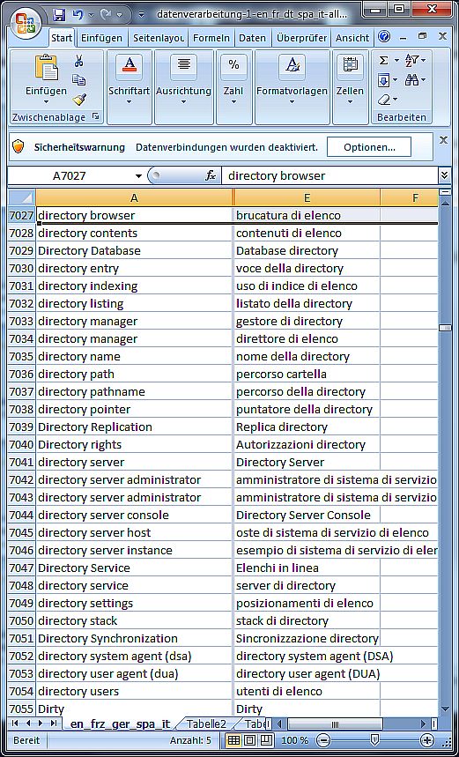Go to last sheet navigation arrow
Screen dimensions: 459x757
pyautogui.click(x=53, y=724)
